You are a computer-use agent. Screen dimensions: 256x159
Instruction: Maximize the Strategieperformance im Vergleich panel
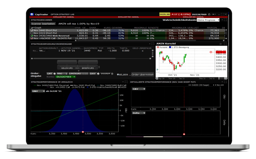click(126, 82)
